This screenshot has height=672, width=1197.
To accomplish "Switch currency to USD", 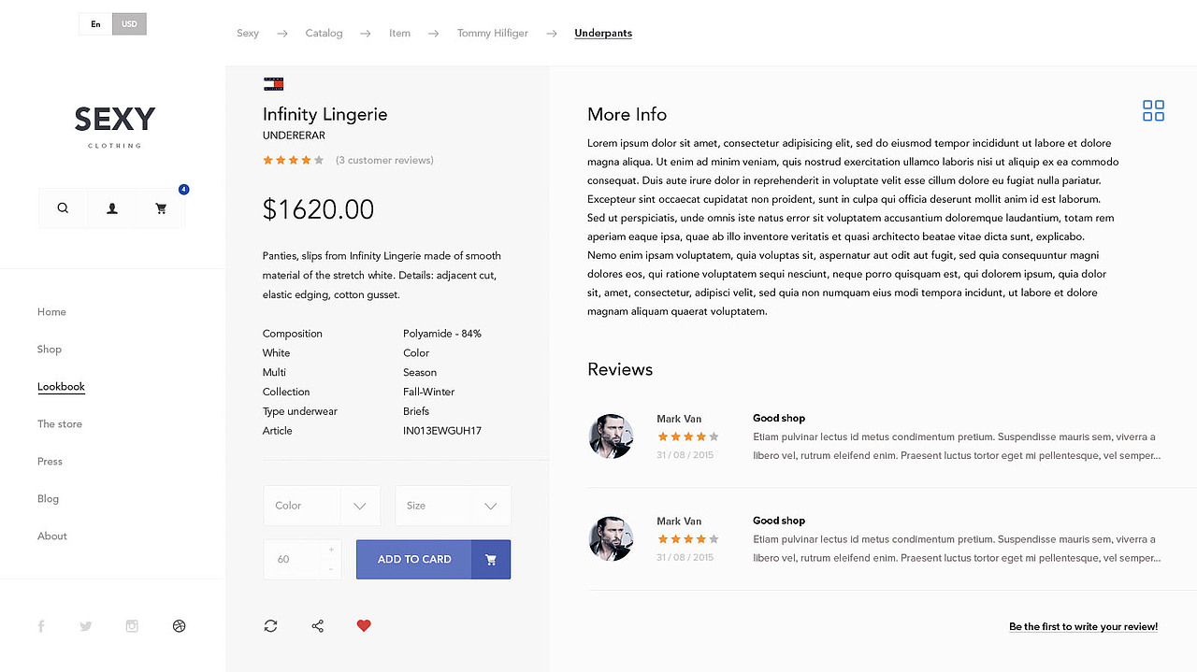I will [129, 24].
